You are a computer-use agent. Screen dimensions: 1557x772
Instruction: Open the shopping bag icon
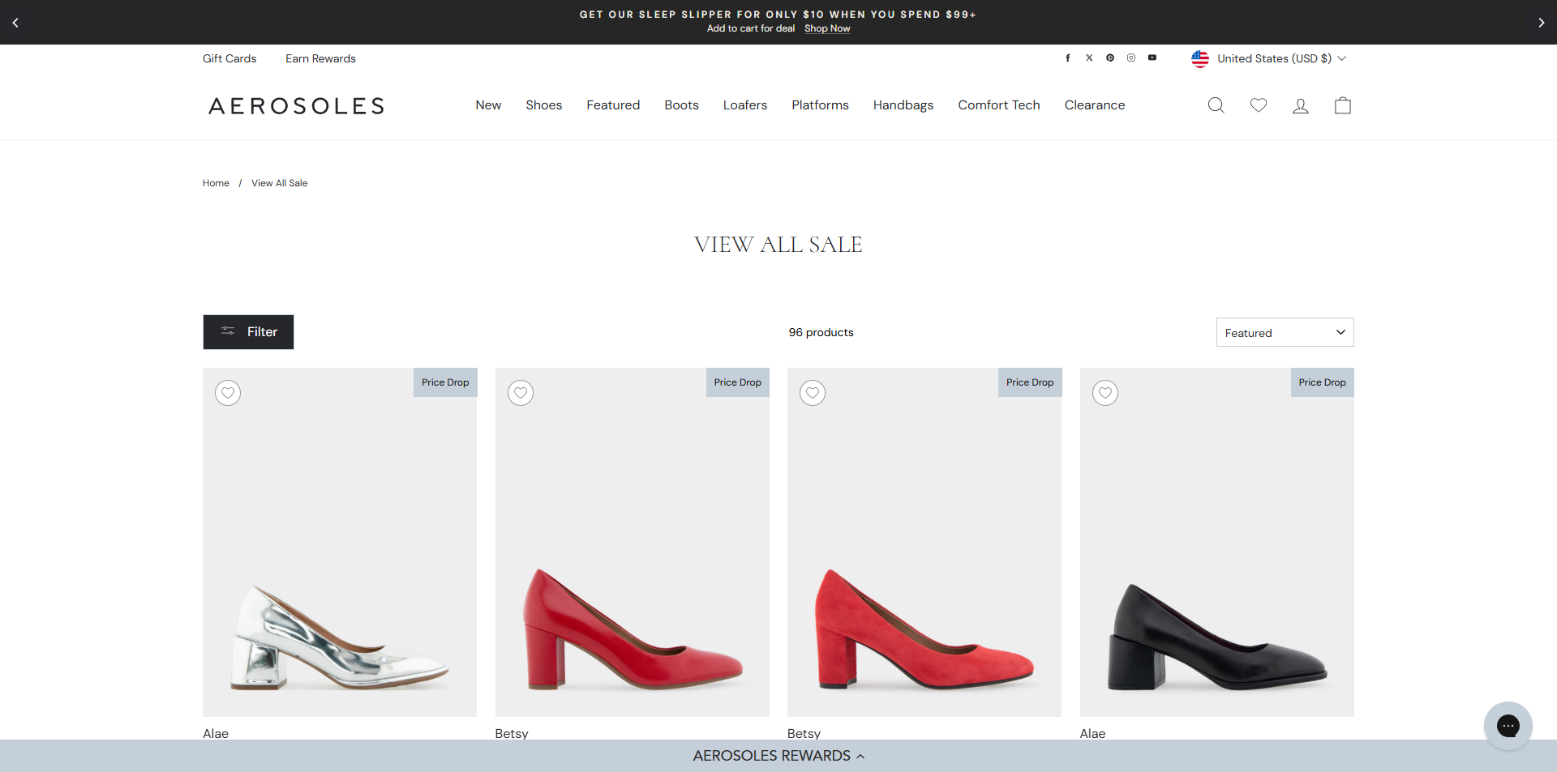[1342, 105]
